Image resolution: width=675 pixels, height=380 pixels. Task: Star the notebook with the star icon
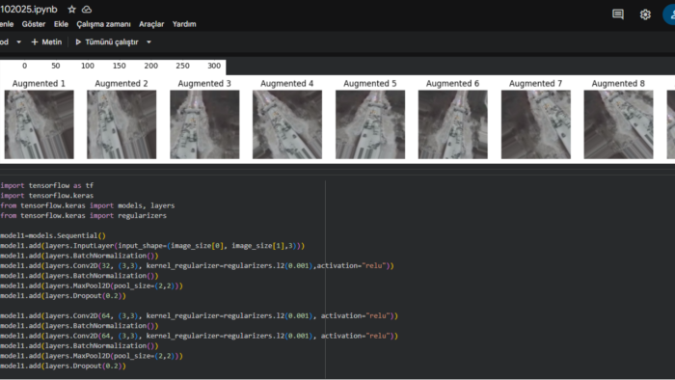72,9
